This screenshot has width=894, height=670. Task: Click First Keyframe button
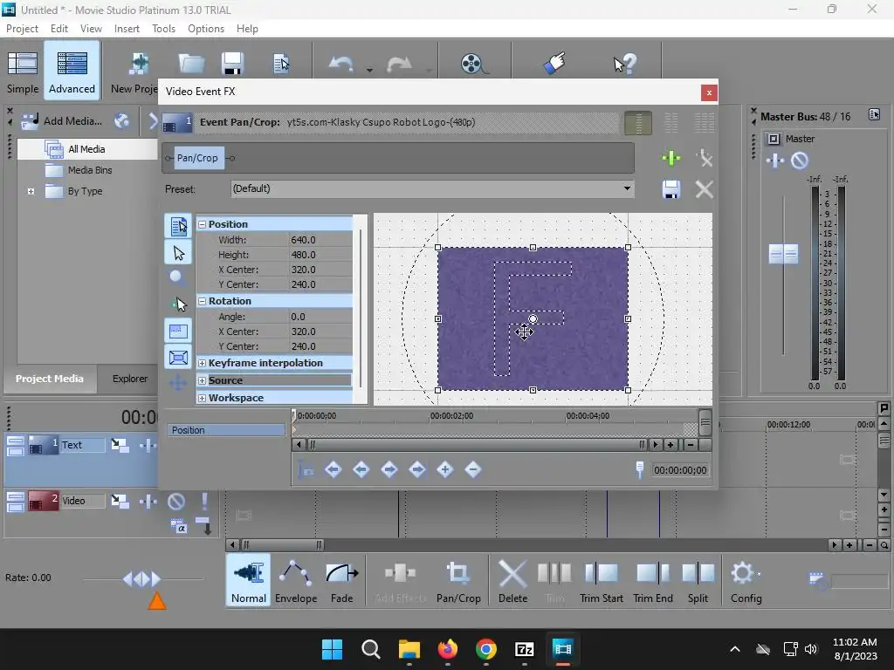[334, 469]
